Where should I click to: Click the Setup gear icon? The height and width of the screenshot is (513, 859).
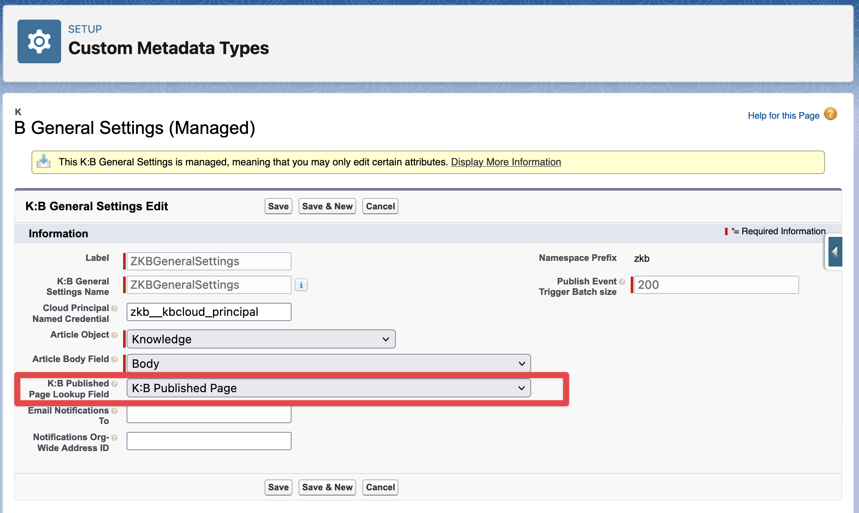(39, 41)
